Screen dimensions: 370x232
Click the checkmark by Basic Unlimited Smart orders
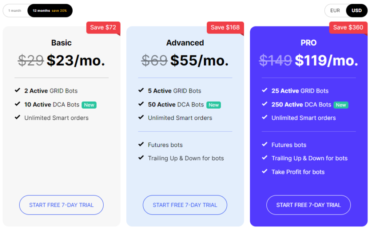(17, 117)
